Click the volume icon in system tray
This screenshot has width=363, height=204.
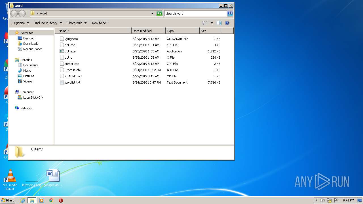[x=322, y=200]
